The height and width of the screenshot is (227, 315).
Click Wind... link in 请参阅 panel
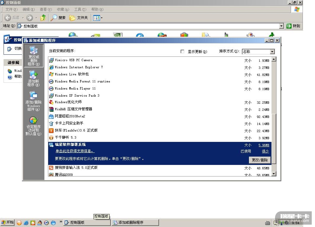[18, 71]
